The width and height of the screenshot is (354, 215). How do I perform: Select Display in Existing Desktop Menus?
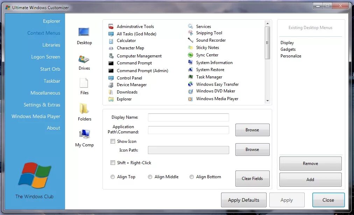pyautogui.click(x=287, y=43)
